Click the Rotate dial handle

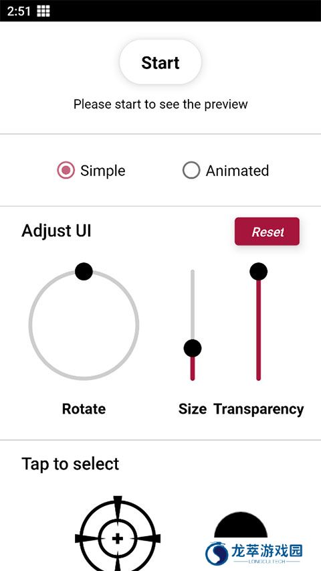pos(84,271)
